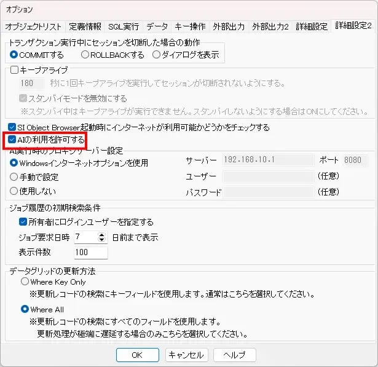This screenshot has width=378, height=367.
Task: Open the 外部出力 tab
Action: [x=229, y=26]
